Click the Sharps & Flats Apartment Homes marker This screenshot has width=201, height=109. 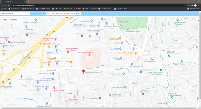point(110,95)
